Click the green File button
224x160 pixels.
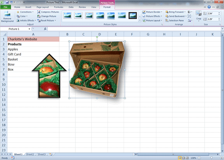coord(6,7)
